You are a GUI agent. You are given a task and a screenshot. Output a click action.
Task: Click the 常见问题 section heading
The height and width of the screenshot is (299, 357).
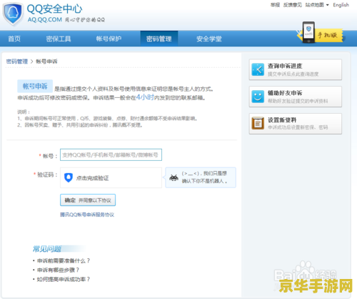[47, 249]
